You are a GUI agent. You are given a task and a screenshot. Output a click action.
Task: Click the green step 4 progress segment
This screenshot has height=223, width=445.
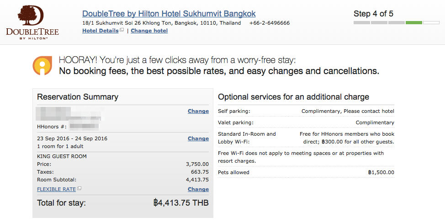coord(414,23)
